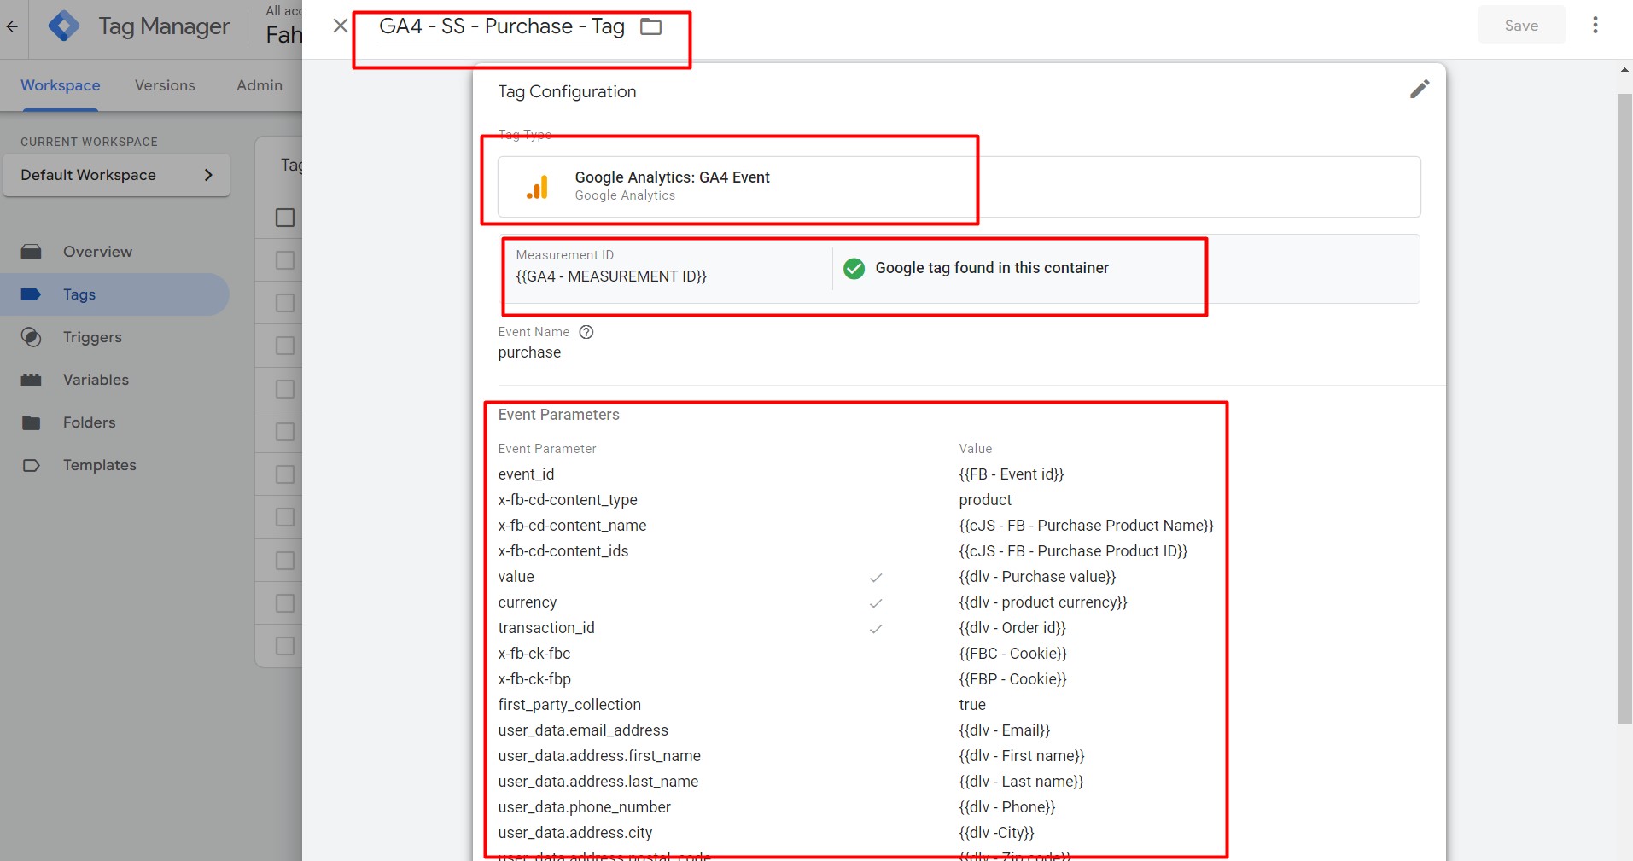Click Overview sidebar icon
The width and height of the screenshot is (1633, 861).
click(32, 252)
